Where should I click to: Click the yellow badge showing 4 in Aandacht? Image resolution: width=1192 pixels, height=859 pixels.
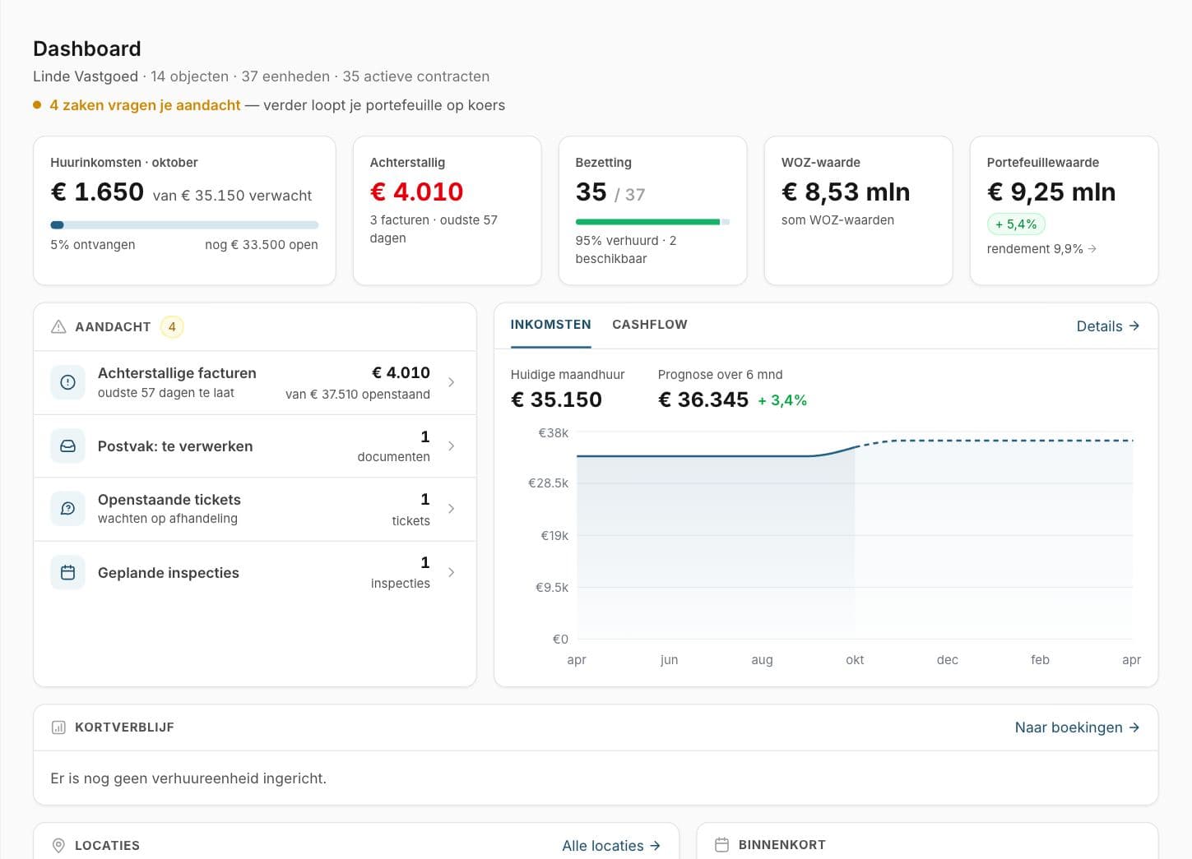172,326
